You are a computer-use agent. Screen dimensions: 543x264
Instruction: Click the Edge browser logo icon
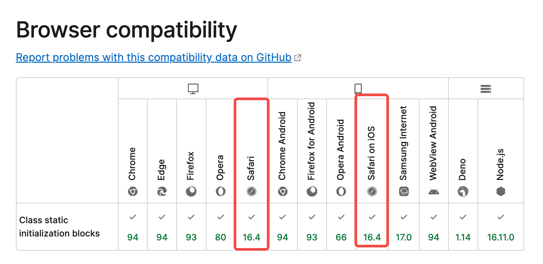pyautogui.click(x=162, y=191)
